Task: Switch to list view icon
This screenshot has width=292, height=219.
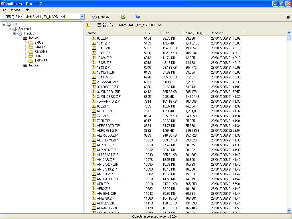Action: click(x=105, y=25)
